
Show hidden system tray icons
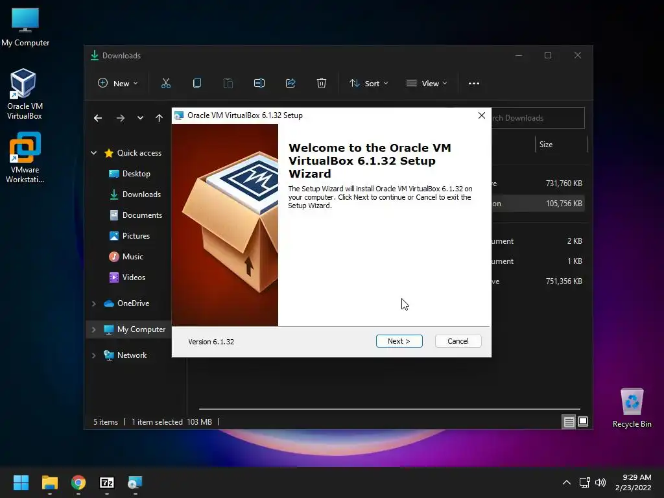click(566, 482)
